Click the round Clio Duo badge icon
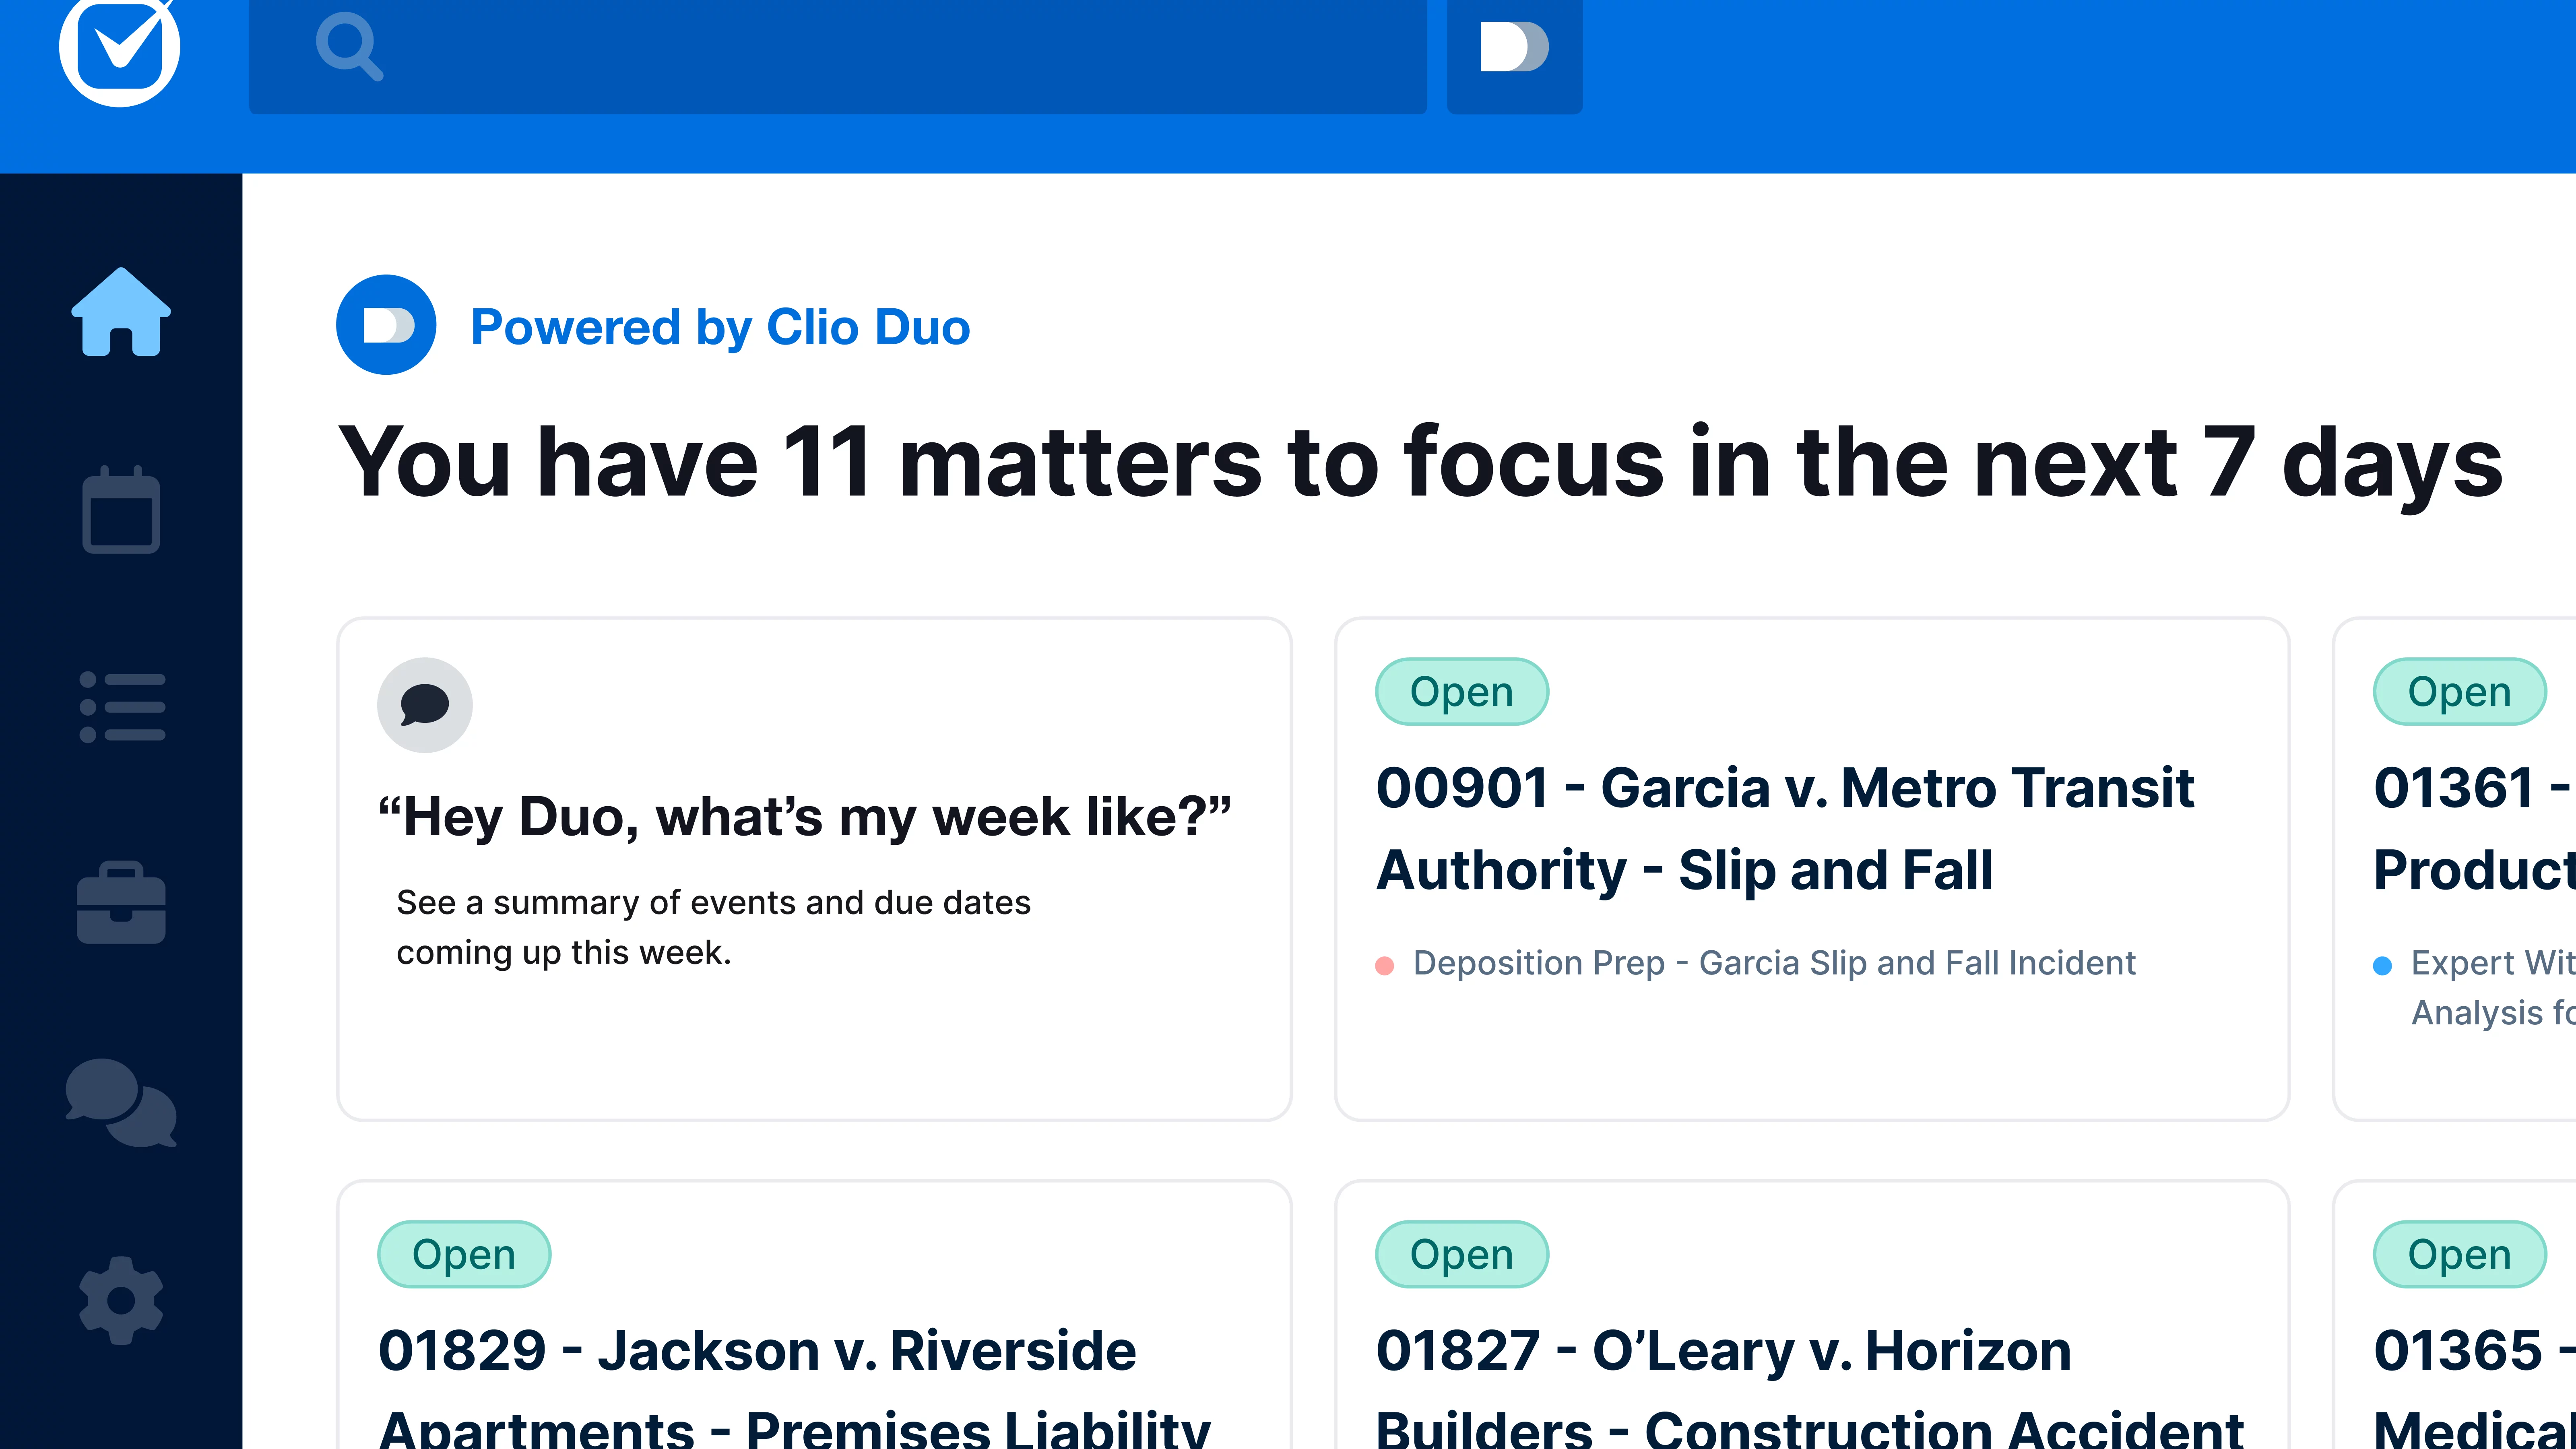The image size is (2576, 1449). 386,325
